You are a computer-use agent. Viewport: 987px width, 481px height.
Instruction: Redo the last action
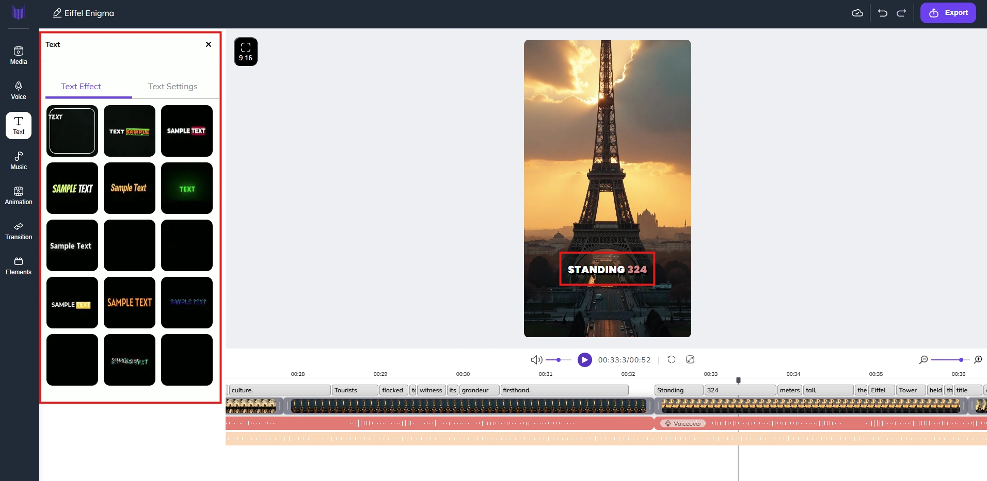901,13
